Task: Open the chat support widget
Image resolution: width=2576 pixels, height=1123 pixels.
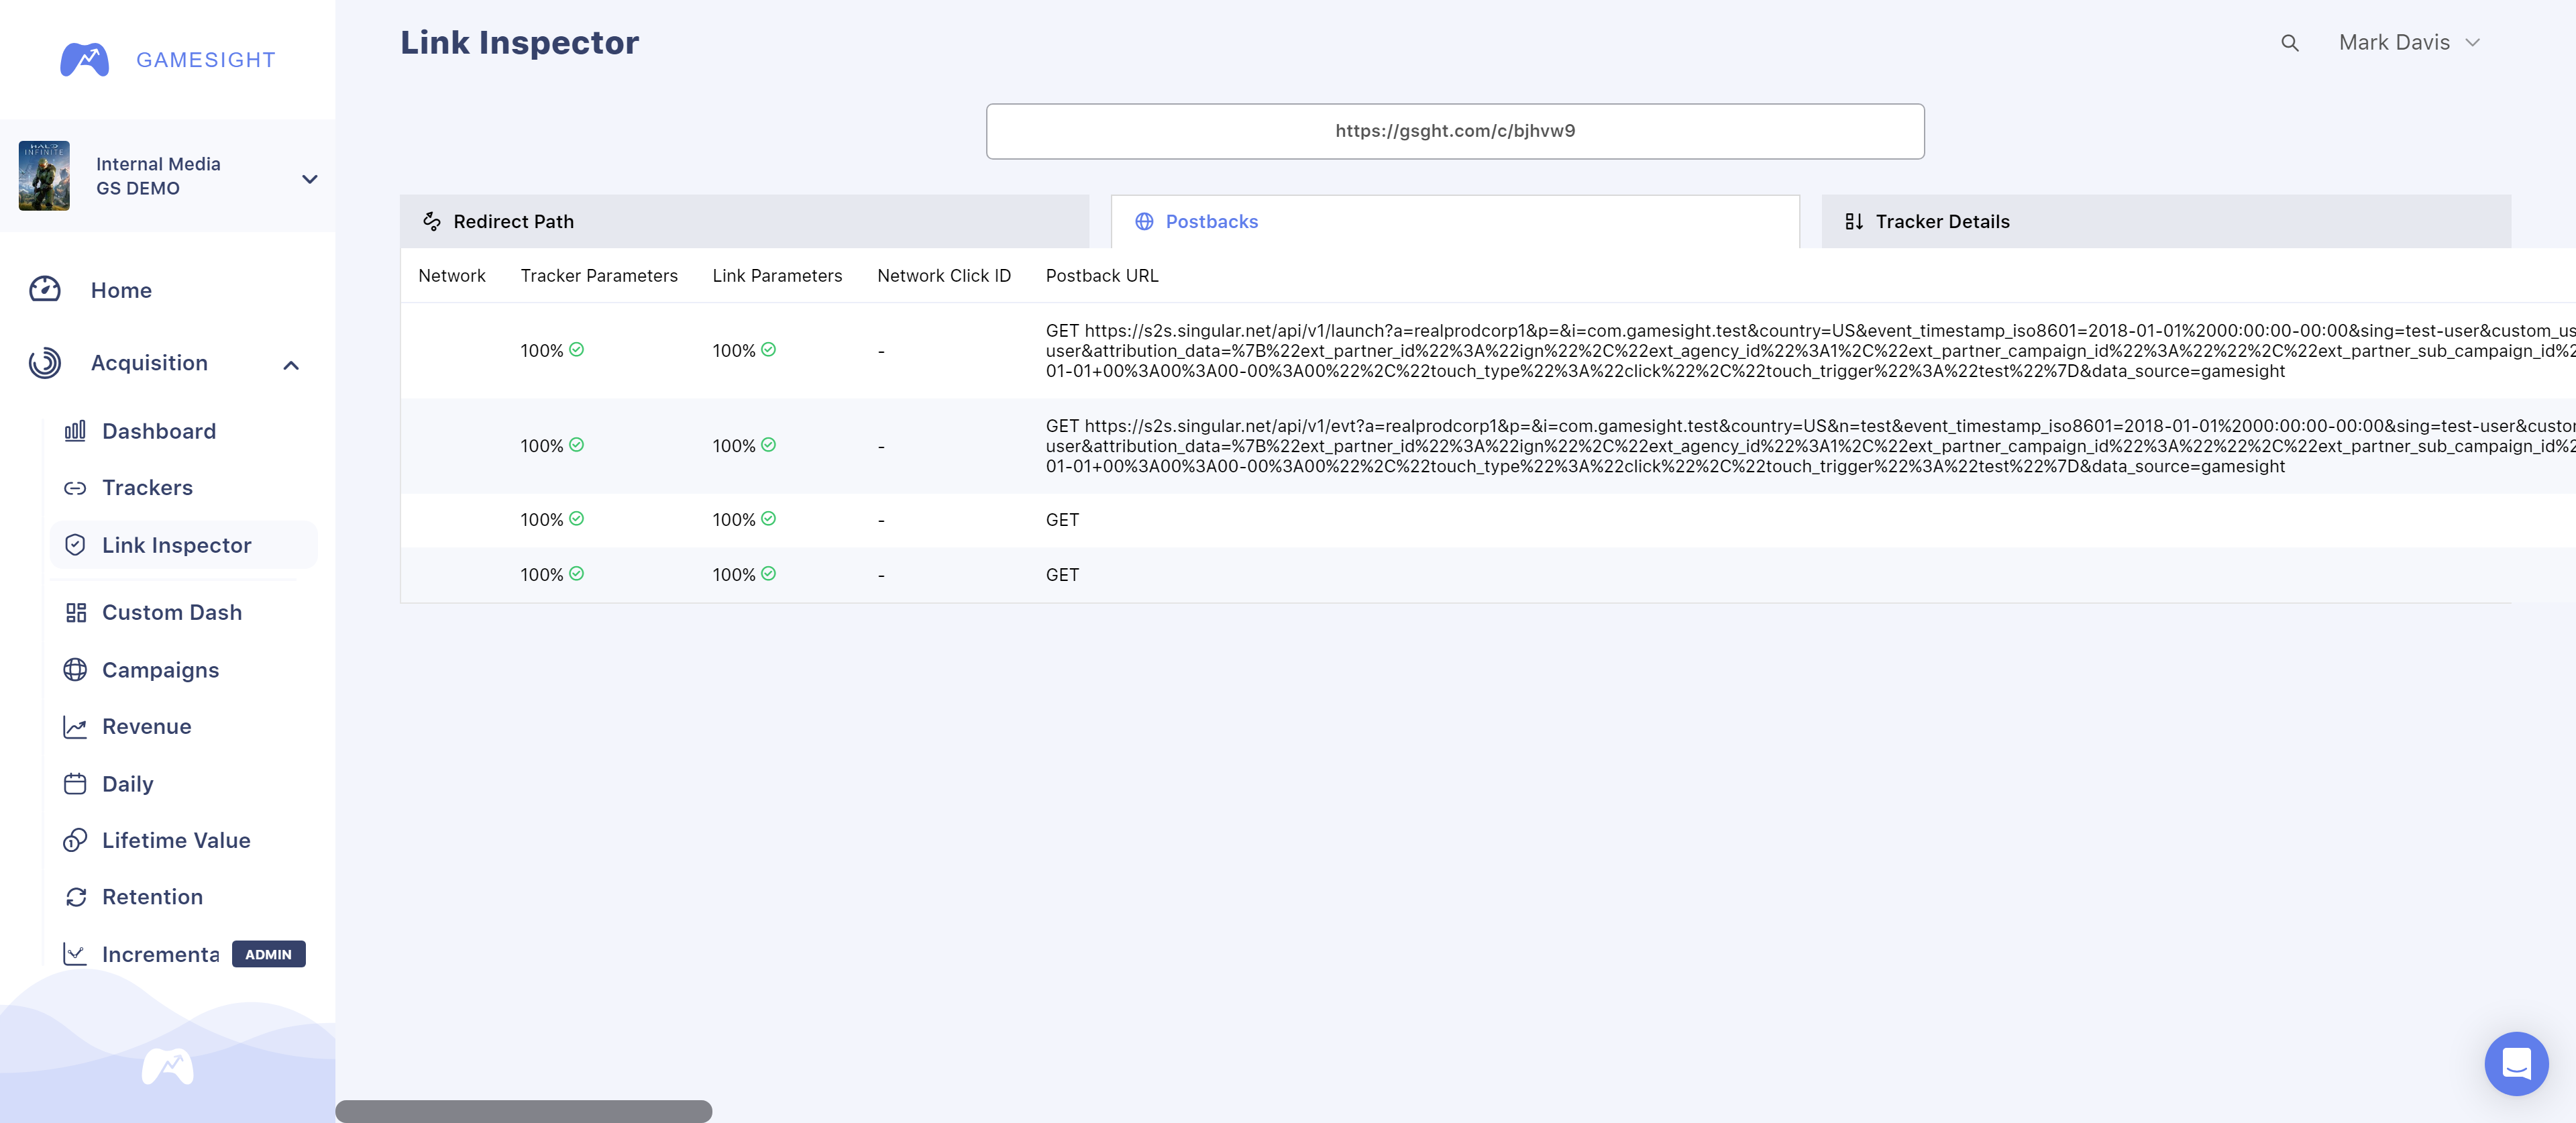Action: click(x=2516, y=1063)
